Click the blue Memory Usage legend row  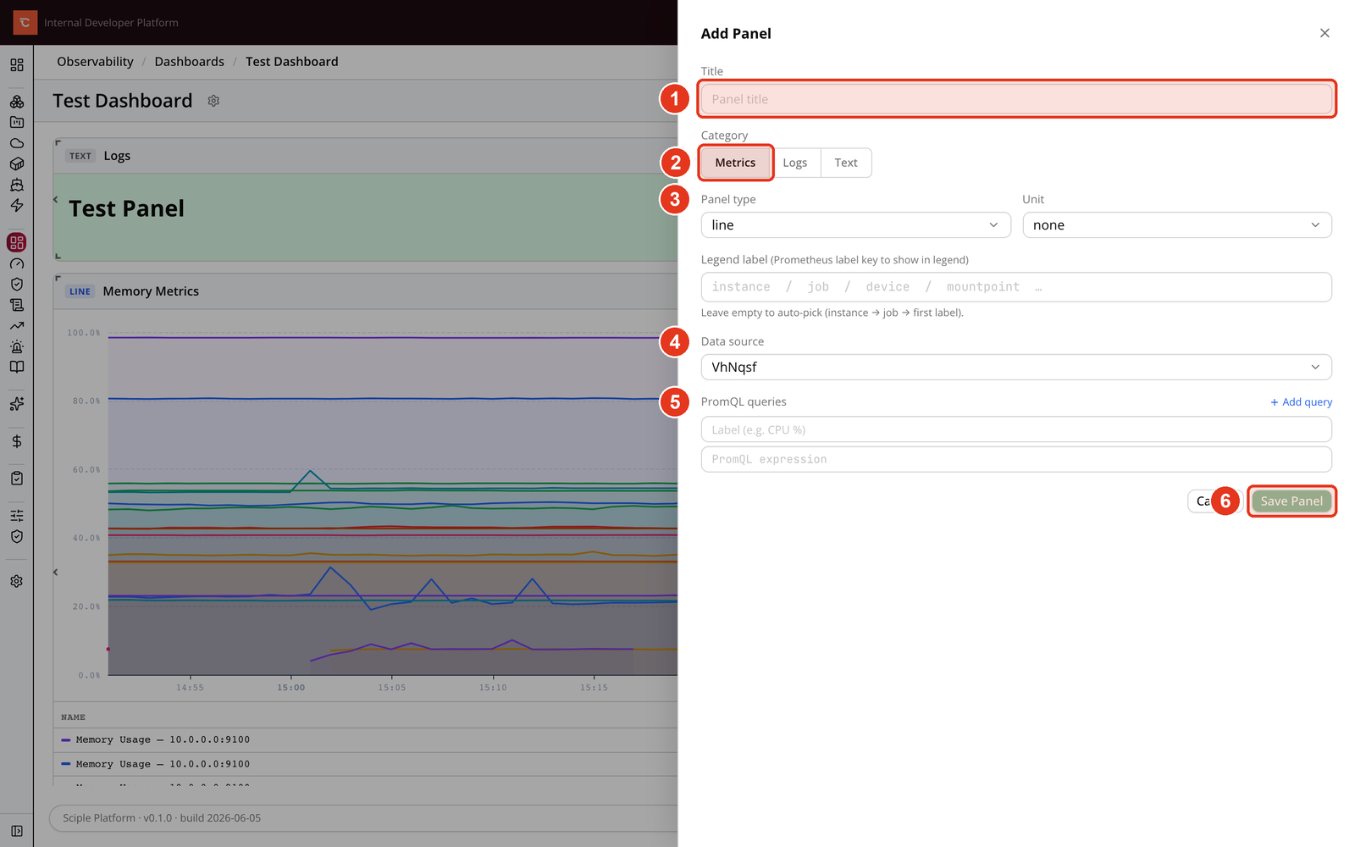tap(366, 764)
